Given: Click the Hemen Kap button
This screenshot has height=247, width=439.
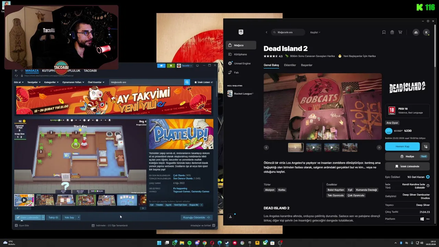Looking at the screenshot, I should [402, 146].
